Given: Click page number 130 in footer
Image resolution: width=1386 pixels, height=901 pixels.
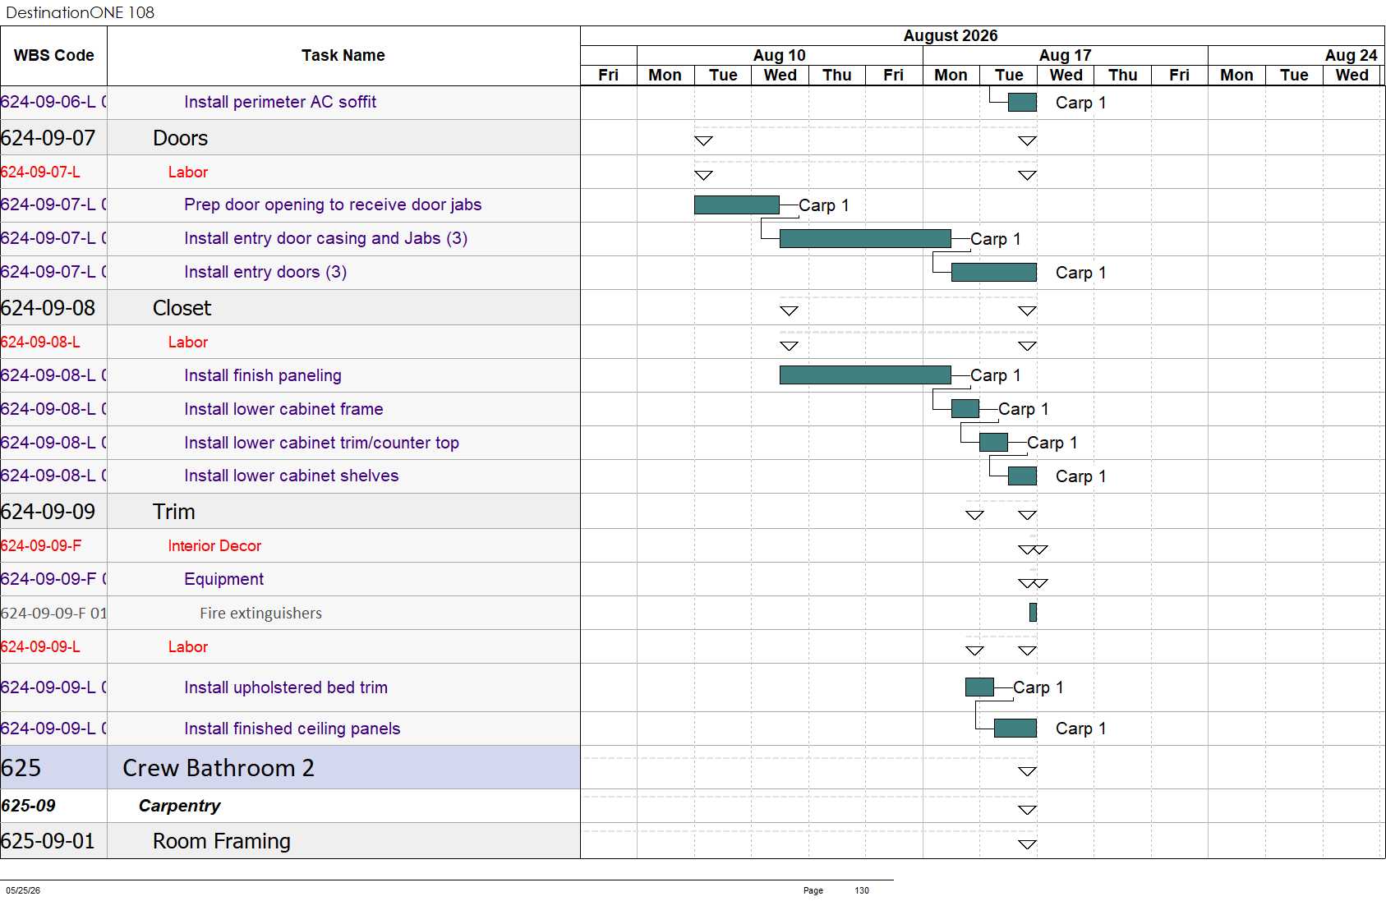Looking at the screenshot, I should (862, 890).
